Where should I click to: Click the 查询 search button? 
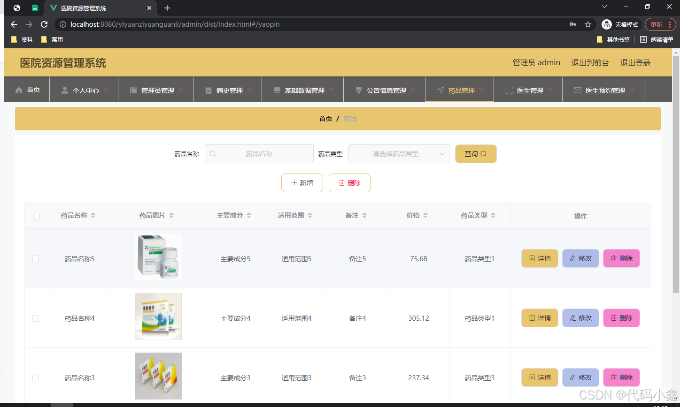[x=476, y=154]
